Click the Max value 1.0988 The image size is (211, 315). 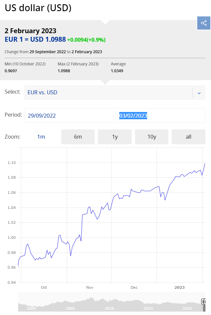pos(64,71)
